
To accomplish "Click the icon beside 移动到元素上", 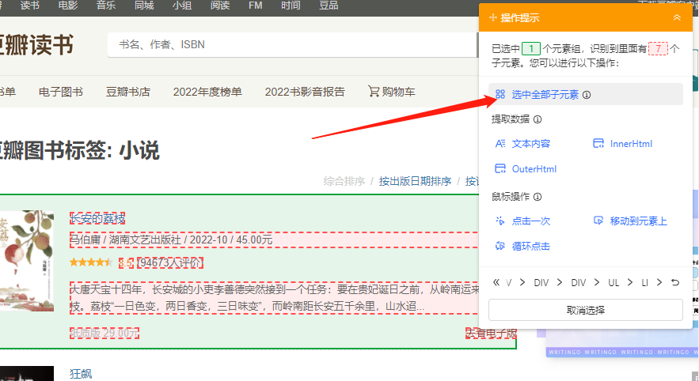I will (598, 221).
